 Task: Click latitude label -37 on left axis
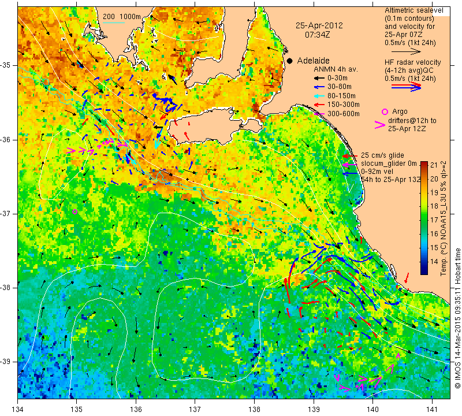pos(6,213)
